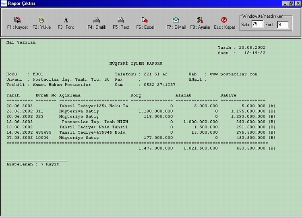Viewport: 302px width, 218px height.
Task: Click total Alacak 1.021.500.000
Action: click(201, 148)
